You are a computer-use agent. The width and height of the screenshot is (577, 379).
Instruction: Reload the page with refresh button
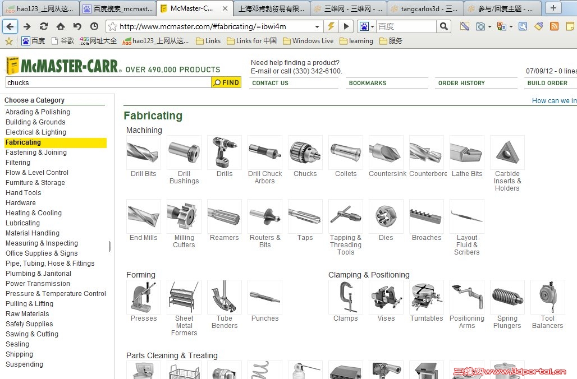pos(44,26)
